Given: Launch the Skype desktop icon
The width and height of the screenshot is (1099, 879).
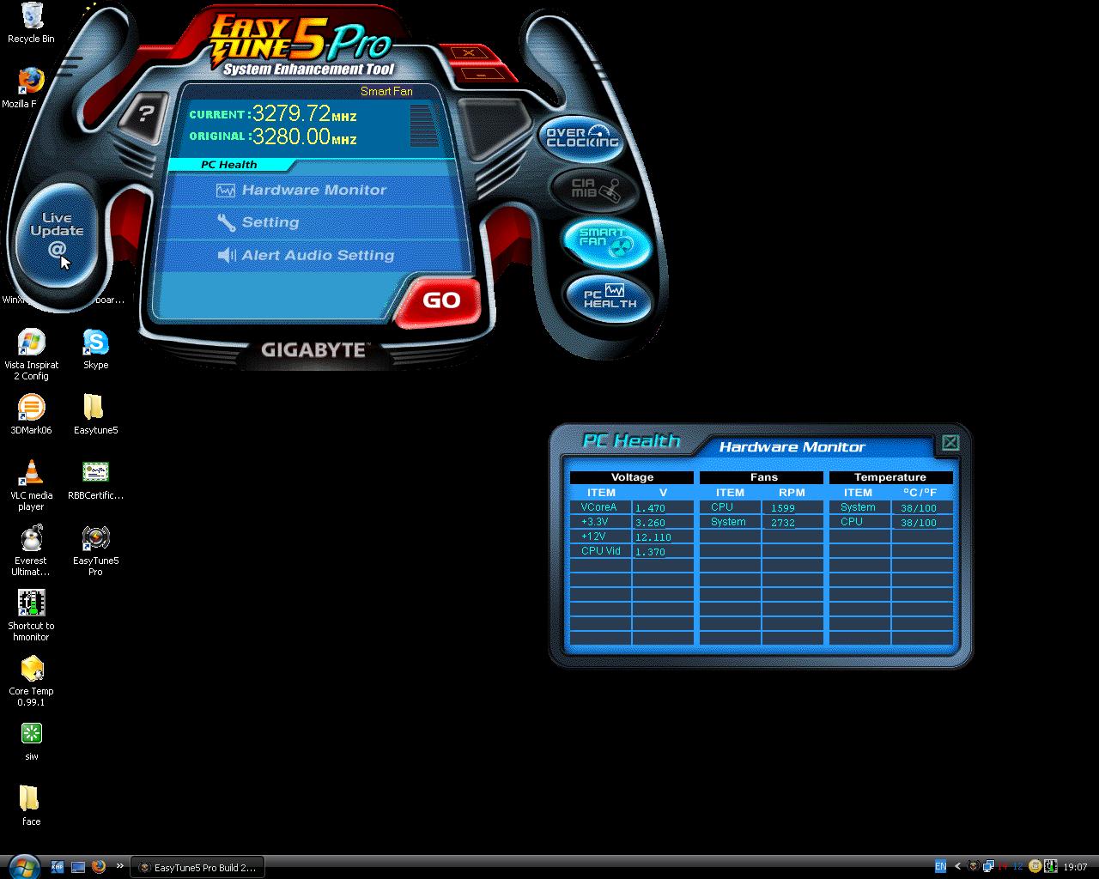Looking at the screenshot, I should pyautogui.click(x=95, y=349).
